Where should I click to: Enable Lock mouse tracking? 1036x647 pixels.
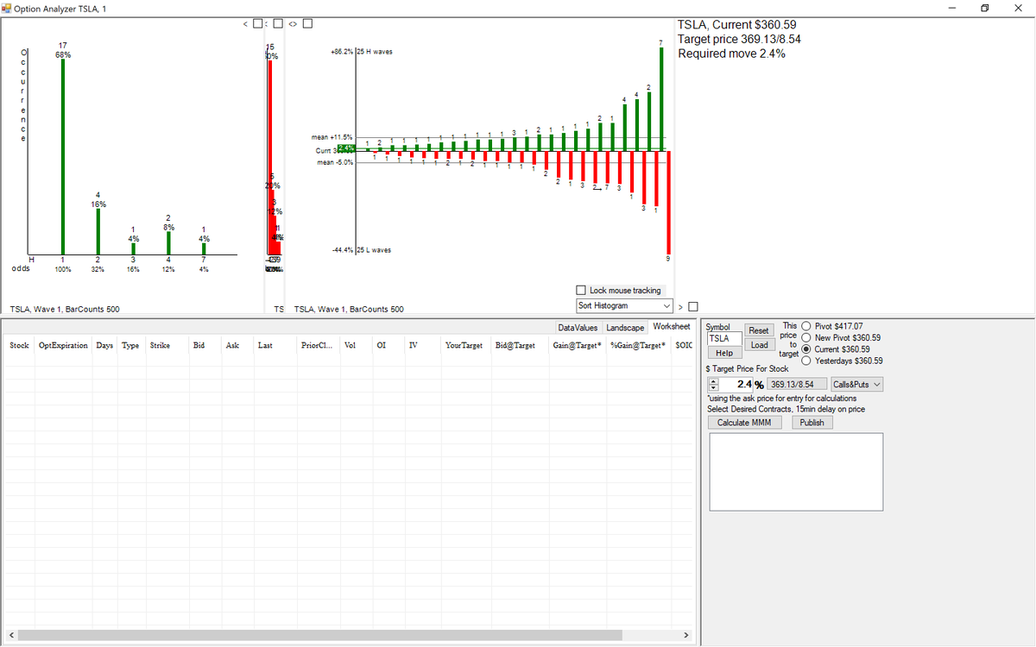[x=581, y=291]
